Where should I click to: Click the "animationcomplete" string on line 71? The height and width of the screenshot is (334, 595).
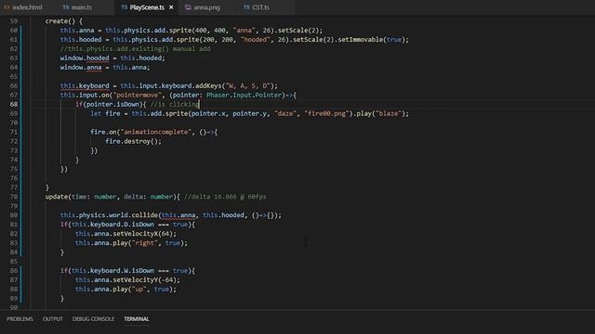[x=155, y=132]
